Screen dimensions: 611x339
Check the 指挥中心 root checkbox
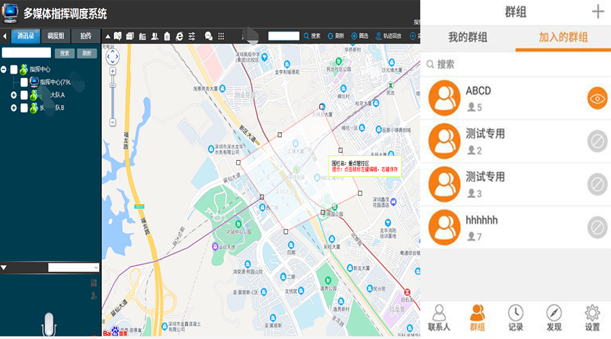point(14,69)
